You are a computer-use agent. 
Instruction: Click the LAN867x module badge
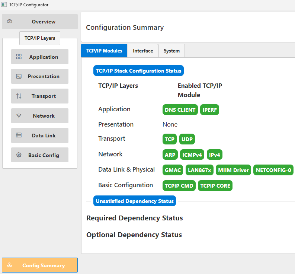pos(199,170)
